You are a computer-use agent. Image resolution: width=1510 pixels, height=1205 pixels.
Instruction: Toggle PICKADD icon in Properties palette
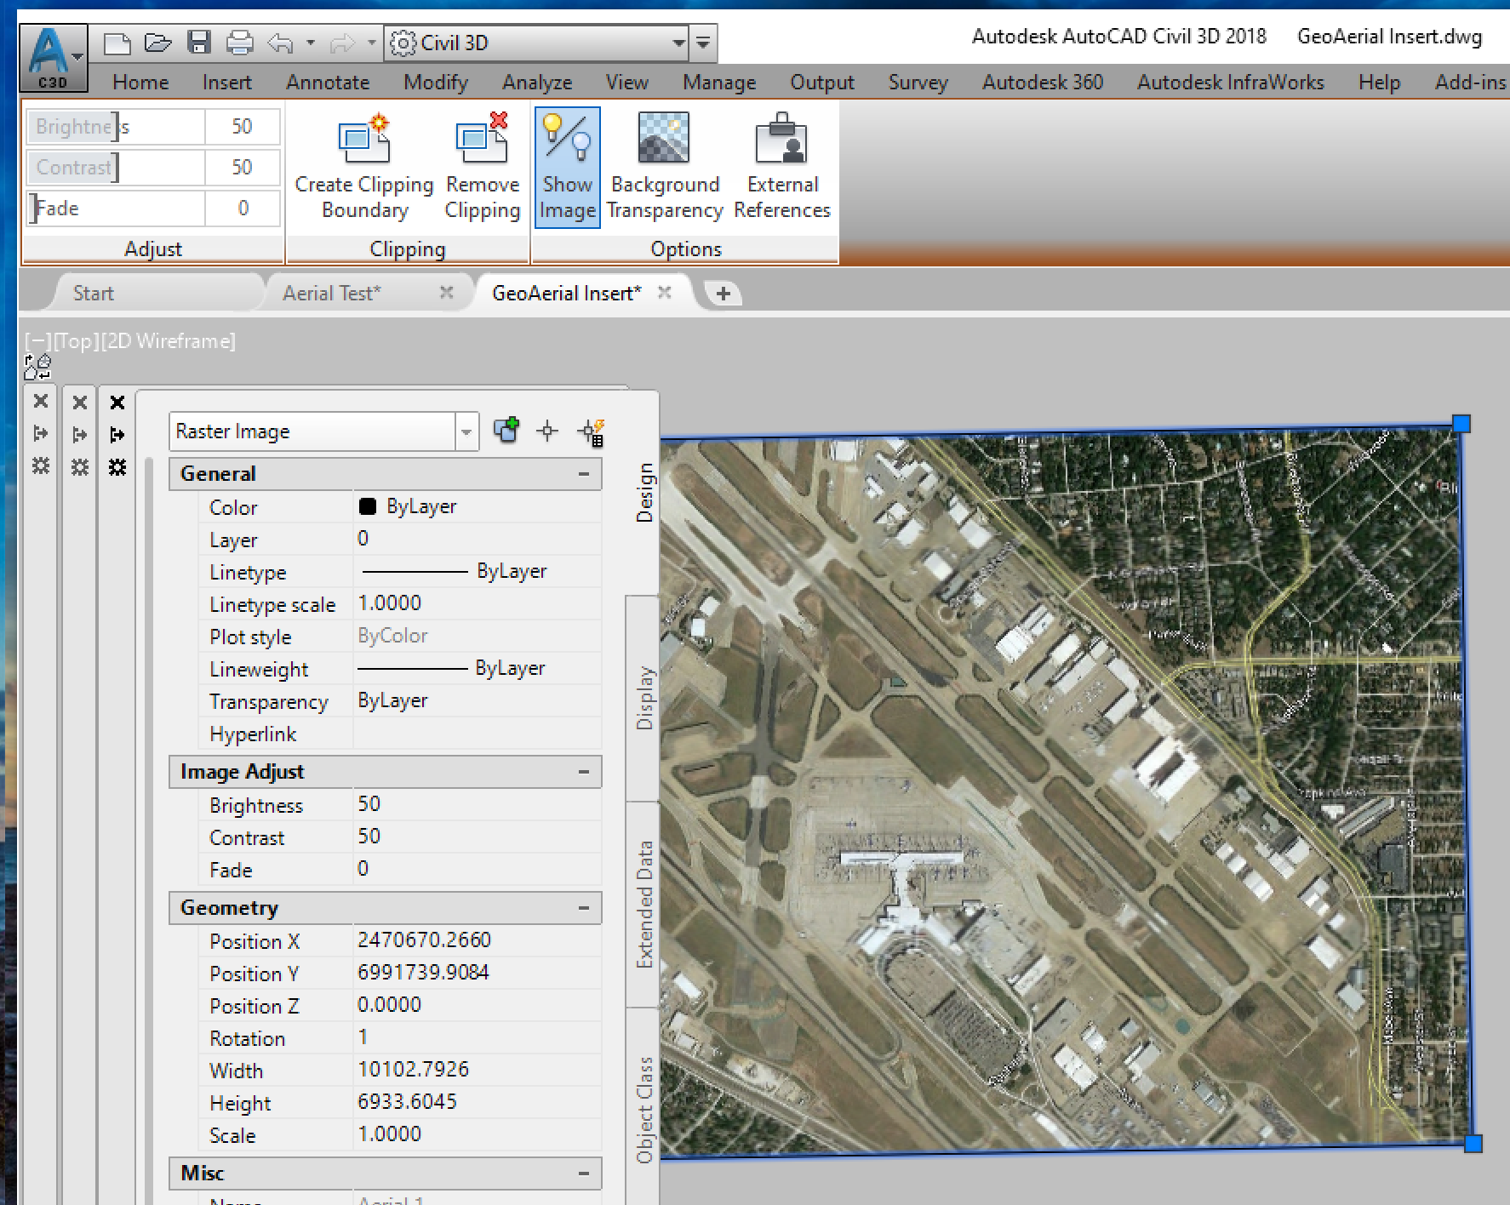pyautogui.click(x=506, y=430)
